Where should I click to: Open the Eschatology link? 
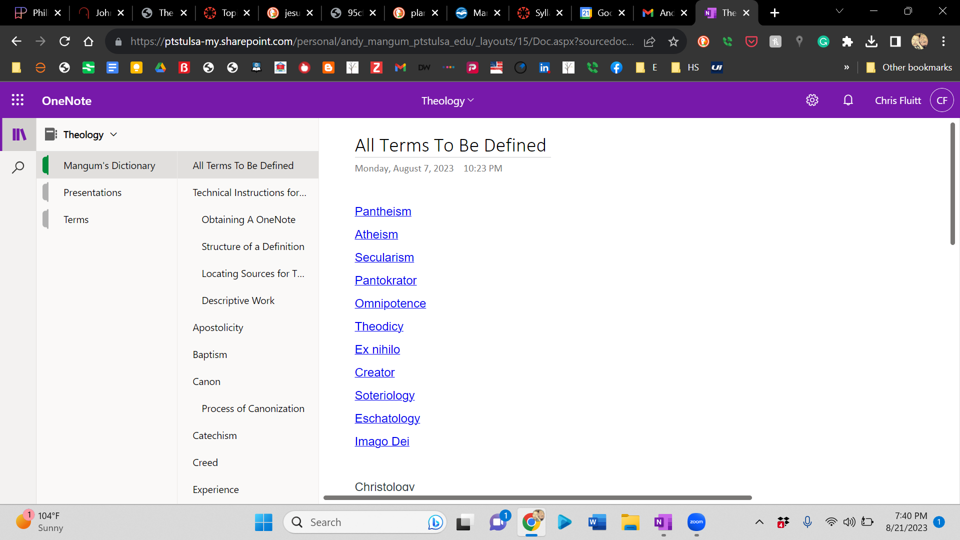[x=387, y=418]
